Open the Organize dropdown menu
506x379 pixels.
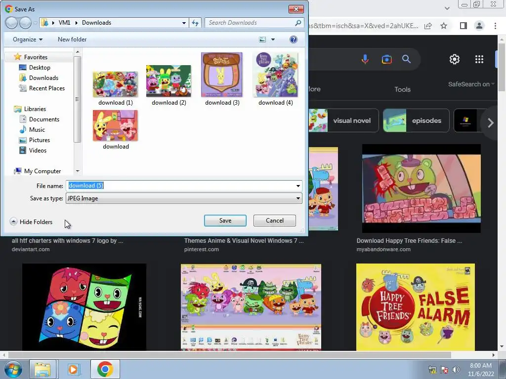[x=28, y=39]
